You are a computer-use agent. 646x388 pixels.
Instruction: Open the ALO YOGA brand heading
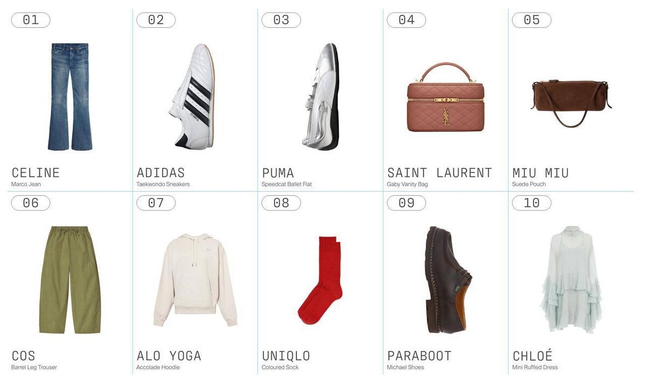[x=168, y=356]
